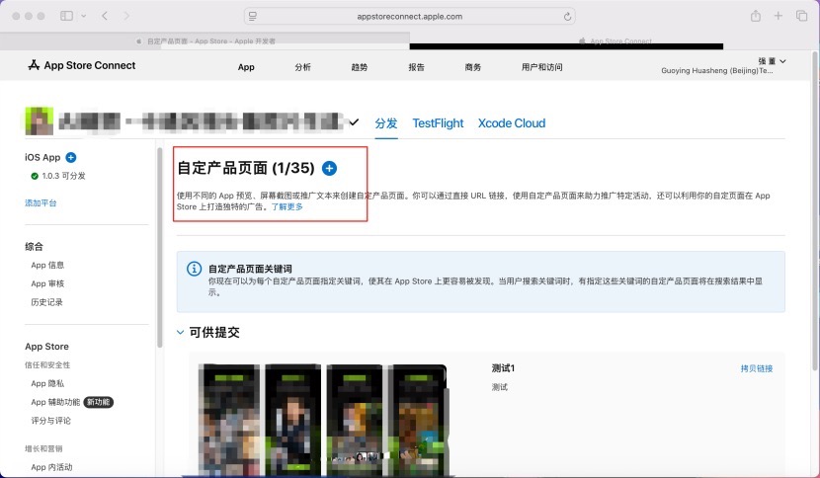This screenshot has width=820, height=478.
Task: Click the App Store Connect logo
Action: pyautogui.click(x=82, y=65)
